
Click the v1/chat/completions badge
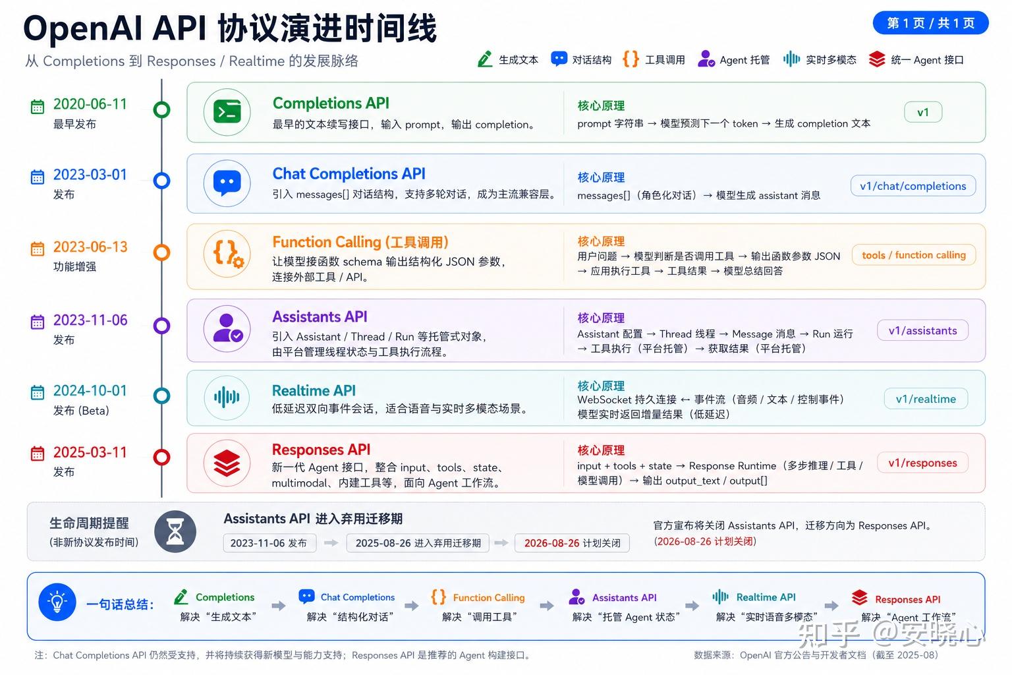click(913, 186)
